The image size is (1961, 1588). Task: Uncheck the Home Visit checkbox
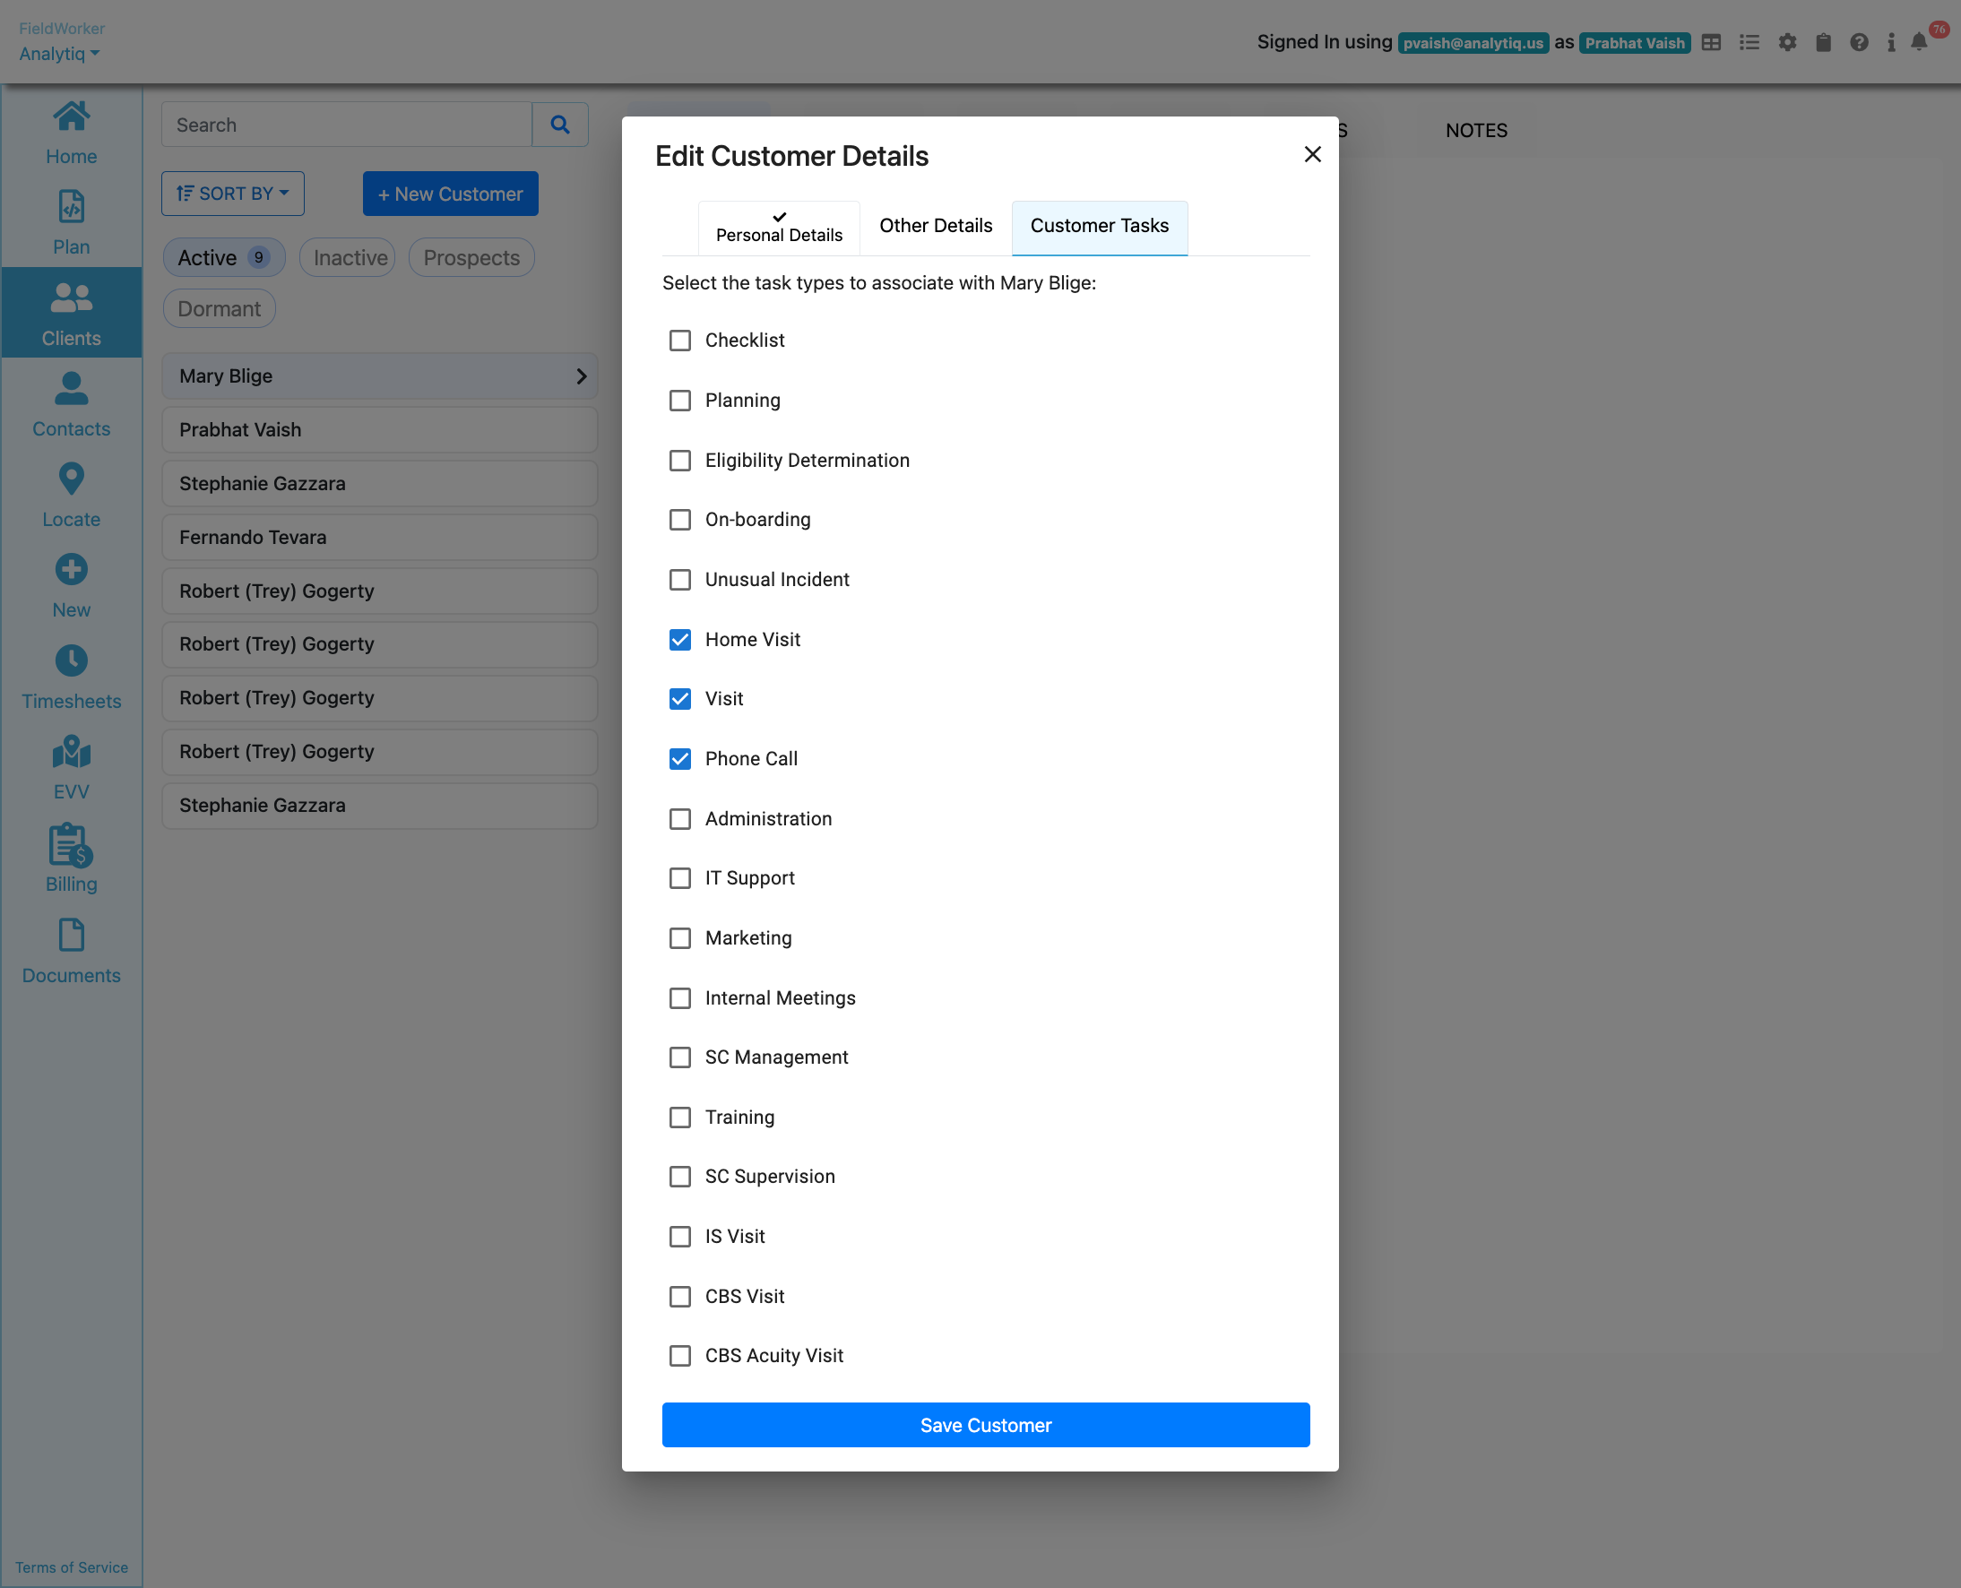pos(679,639)
